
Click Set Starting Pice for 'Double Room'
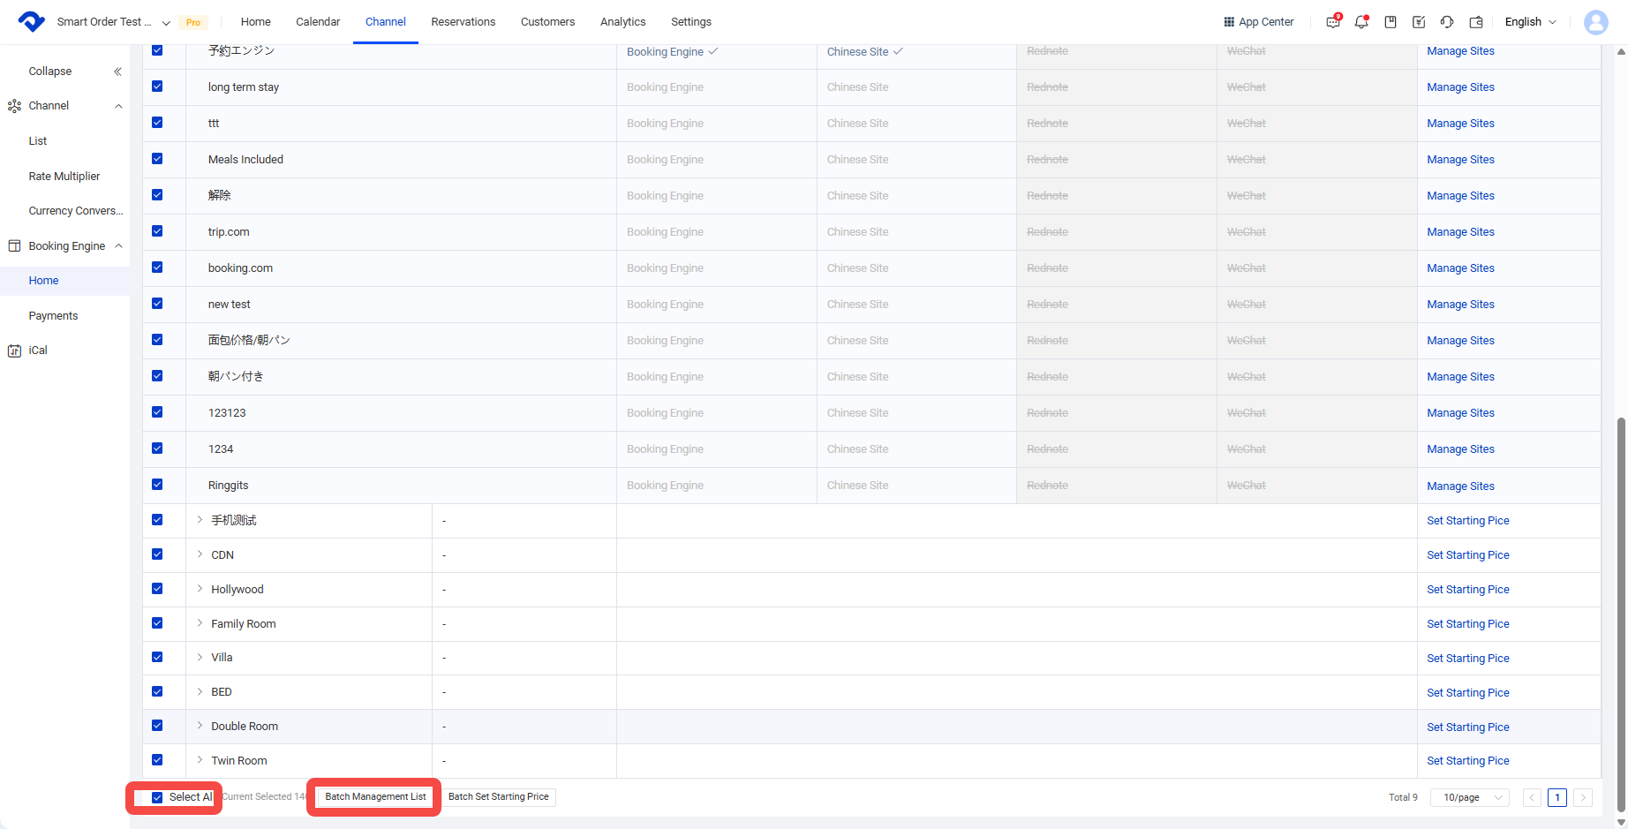click(1468, 727)
